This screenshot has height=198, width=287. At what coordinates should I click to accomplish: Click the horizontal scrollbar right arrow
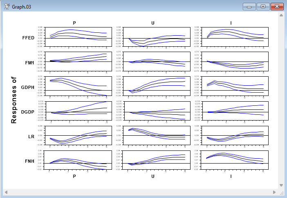click(x=274, y=192)
